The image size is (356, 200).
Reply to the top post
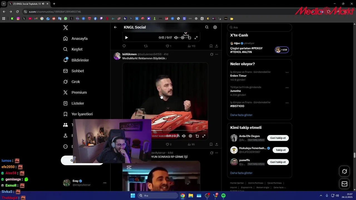[124, 46]
